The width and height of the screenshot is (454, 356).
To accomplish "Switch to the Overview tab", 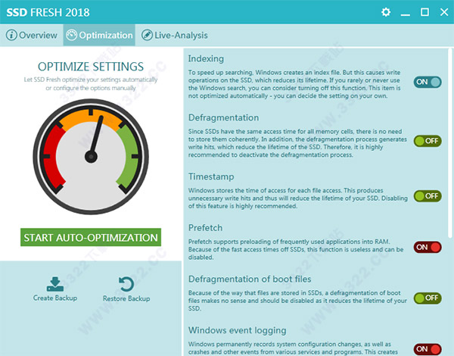I will (x=32, y=35).
